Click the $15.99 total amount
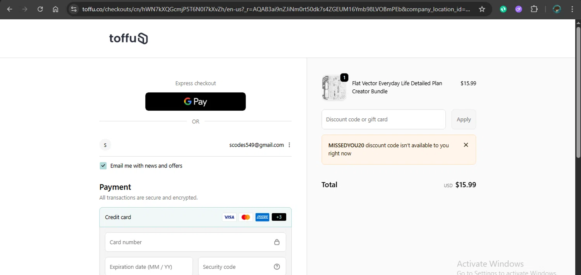Image resolution: width=581 pixels, height=275 pixels. 466,185
